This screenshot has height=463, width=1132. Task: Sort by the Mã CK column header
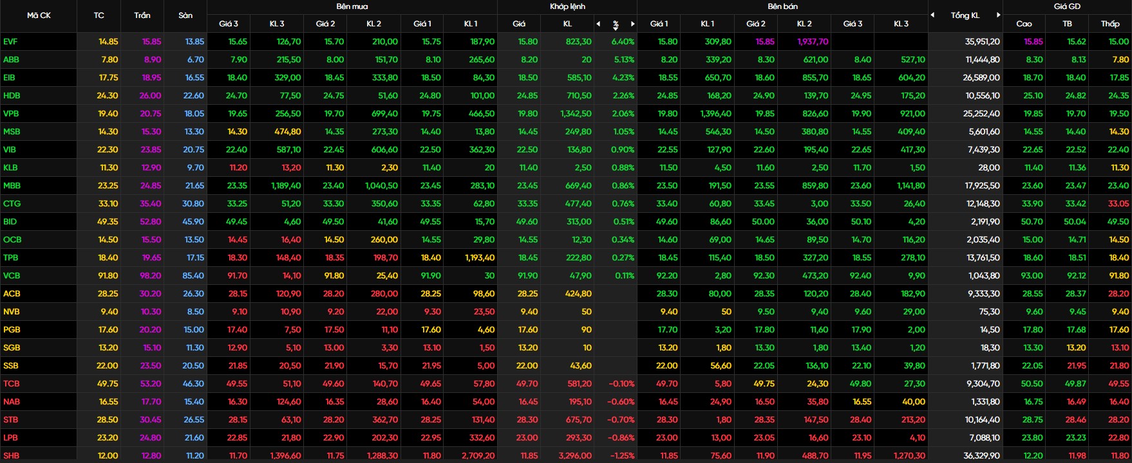(39, 15)
